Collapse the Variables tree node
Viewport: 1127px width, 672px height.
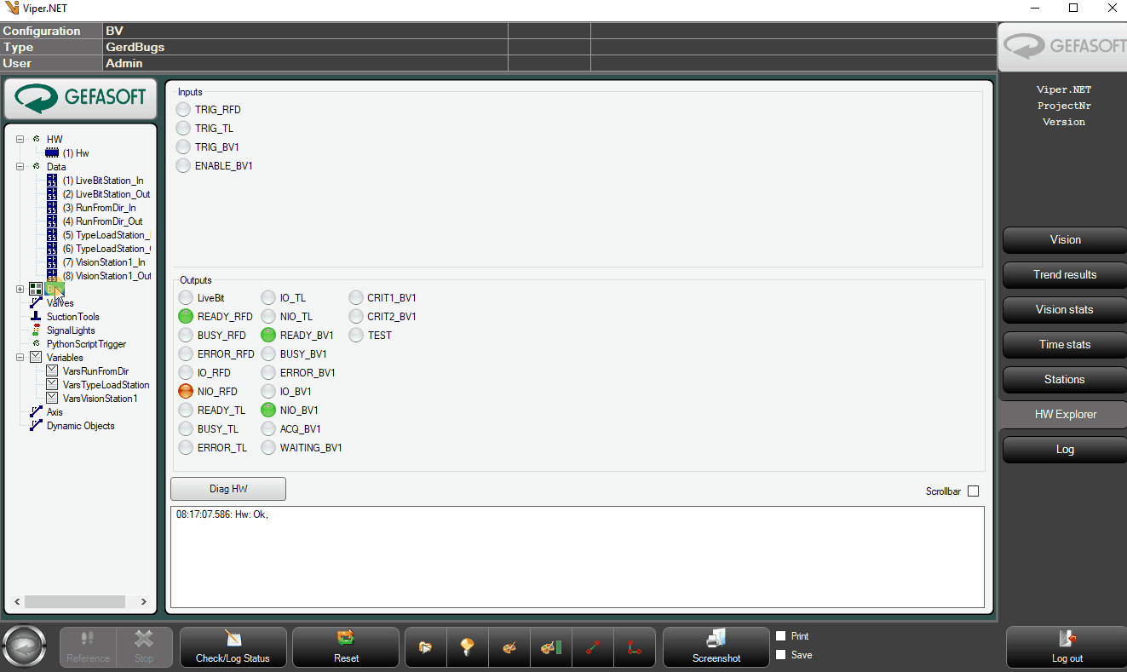pos(20,358)
